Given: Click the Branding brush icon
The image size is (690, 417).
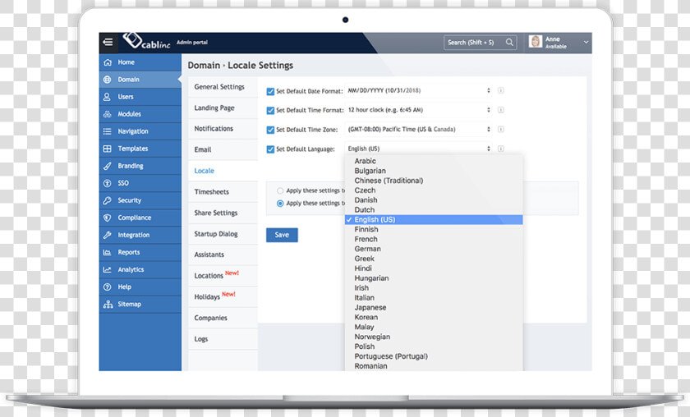Looking at the screenshot, I should [x=108, y=166].
